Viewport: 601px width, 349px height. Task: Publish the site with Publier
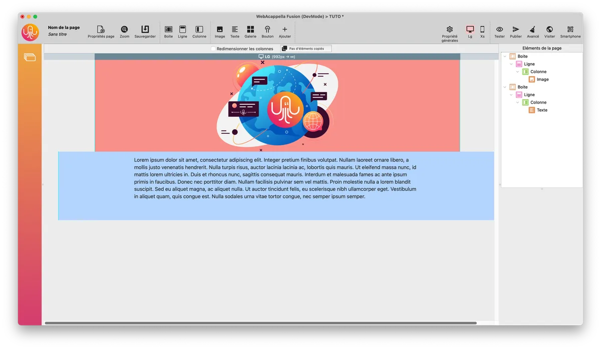pos(515,30)
